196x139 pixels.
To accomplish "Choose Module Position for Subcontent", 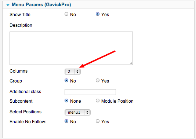I will tap(98, 100).
